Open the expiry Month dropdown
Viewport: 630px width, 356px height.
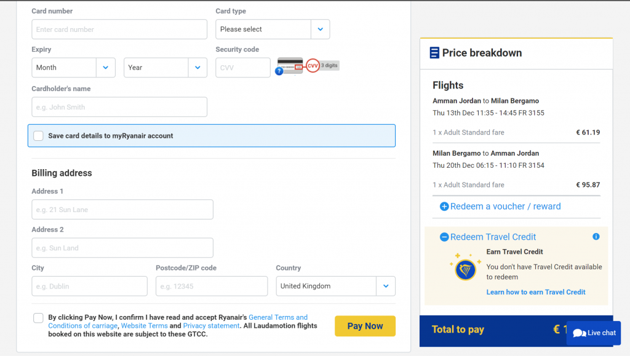tap(73, 68)
